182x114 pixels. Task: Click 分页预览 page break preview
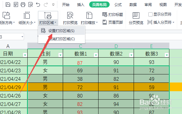point(136,18)
